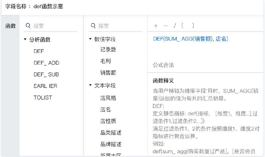Click the DEF(SUM_AGG(销售额), 店名) formula text
The height and width of the screenshot is (157, 265).
191,39
